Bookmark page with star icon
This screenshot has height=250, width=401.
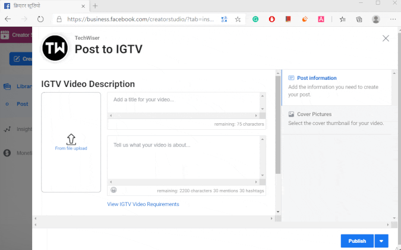coord(238,19)
